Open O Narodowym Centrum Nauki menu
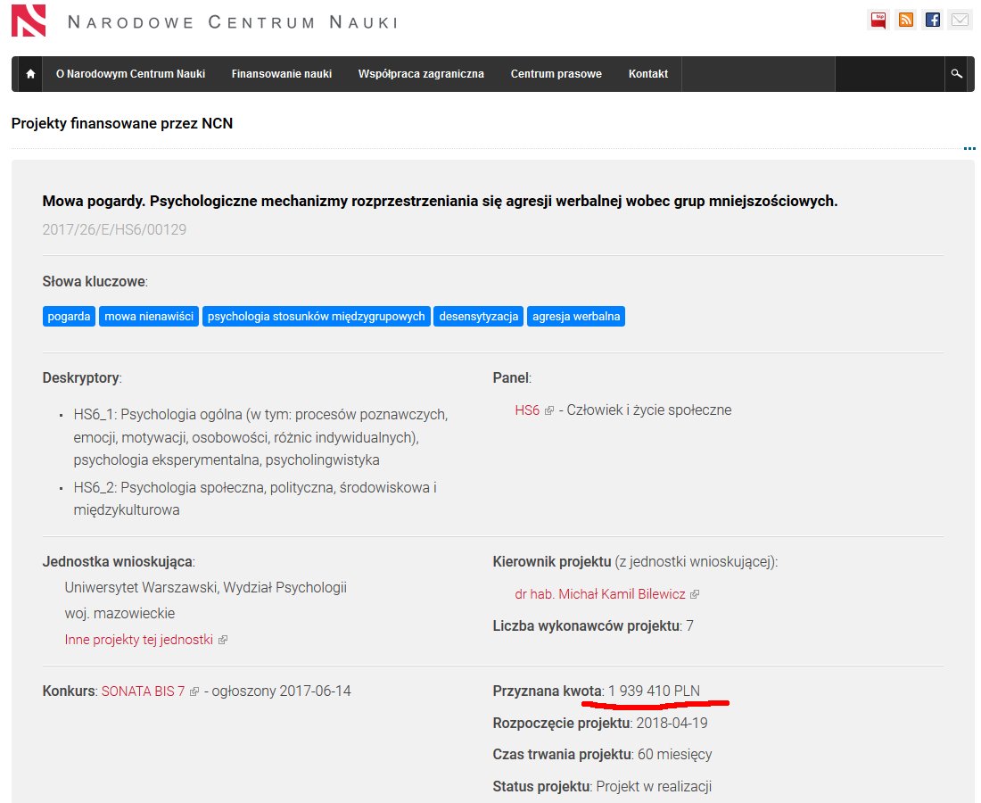Image resolution: width=981 pixels, height=803 pixels. 130,74
